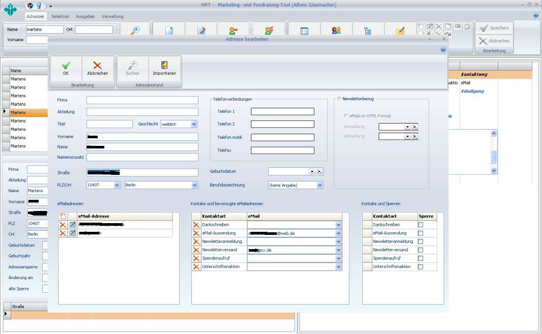
Task: Confirm the address dialog with OK
Action: (66, 69)
